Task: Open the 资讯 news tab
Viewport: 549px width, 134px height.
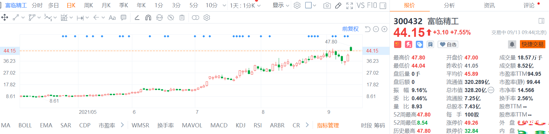Action: 489,5
